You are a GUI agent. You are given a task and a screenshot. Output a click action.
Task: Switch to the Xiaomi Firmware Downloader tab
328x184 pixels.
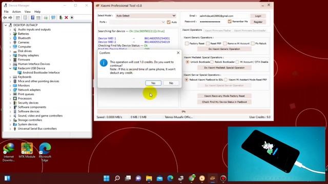(250, 31)
